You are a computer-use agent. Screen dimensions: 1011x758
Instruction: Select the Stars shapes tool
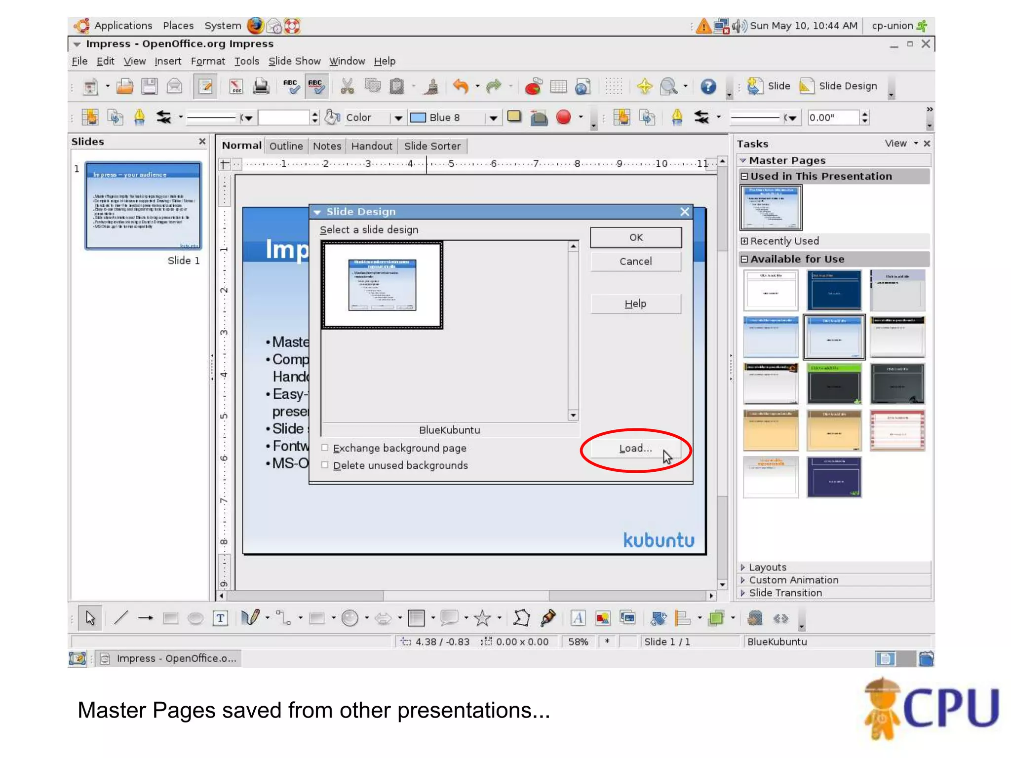(482, 618)
